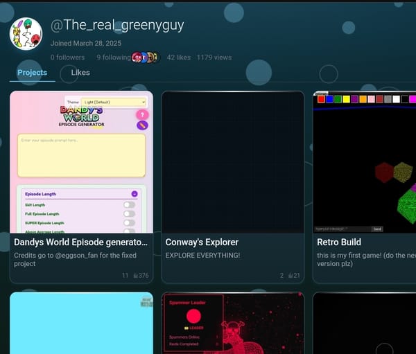This screenshot has height=354, width=416.
Task: Click the 11 likes count on Dandys World
Action: [x=125, y=276]
